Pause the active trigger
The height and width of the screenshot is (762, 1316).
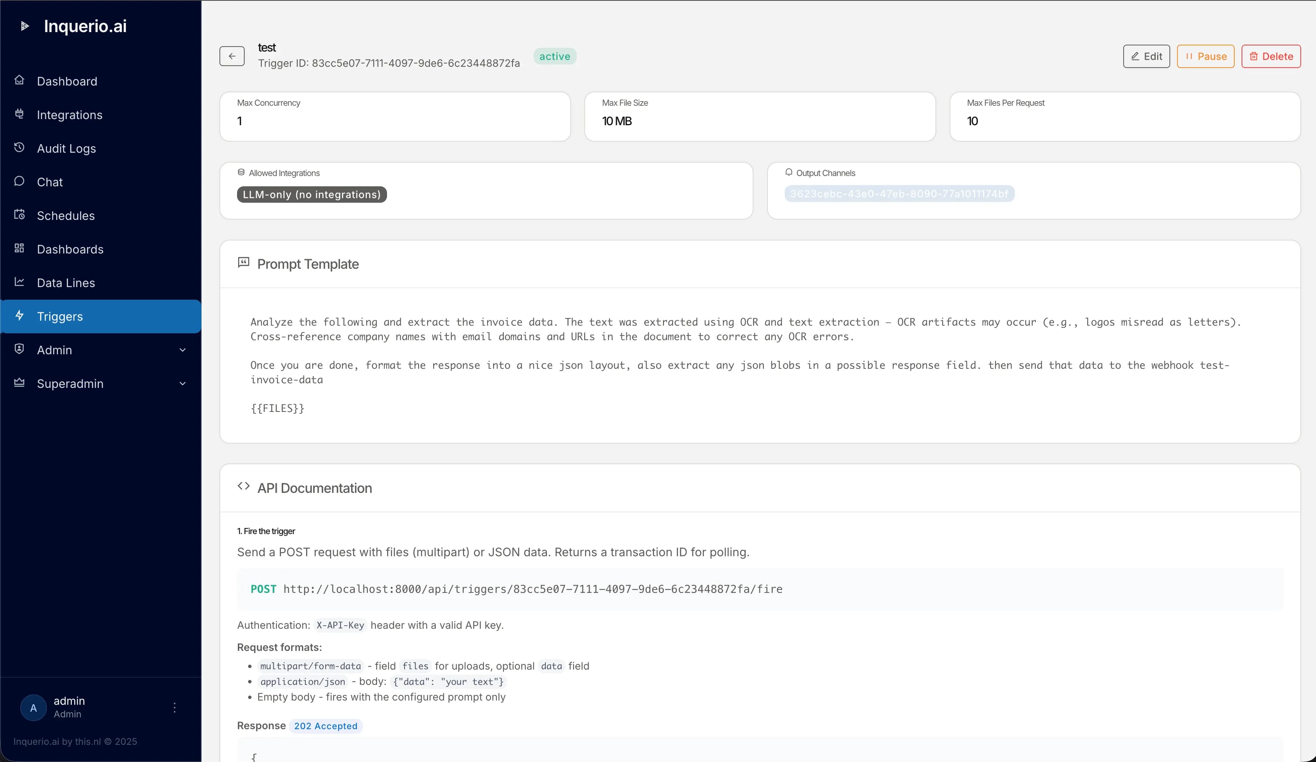point(1205,56)
